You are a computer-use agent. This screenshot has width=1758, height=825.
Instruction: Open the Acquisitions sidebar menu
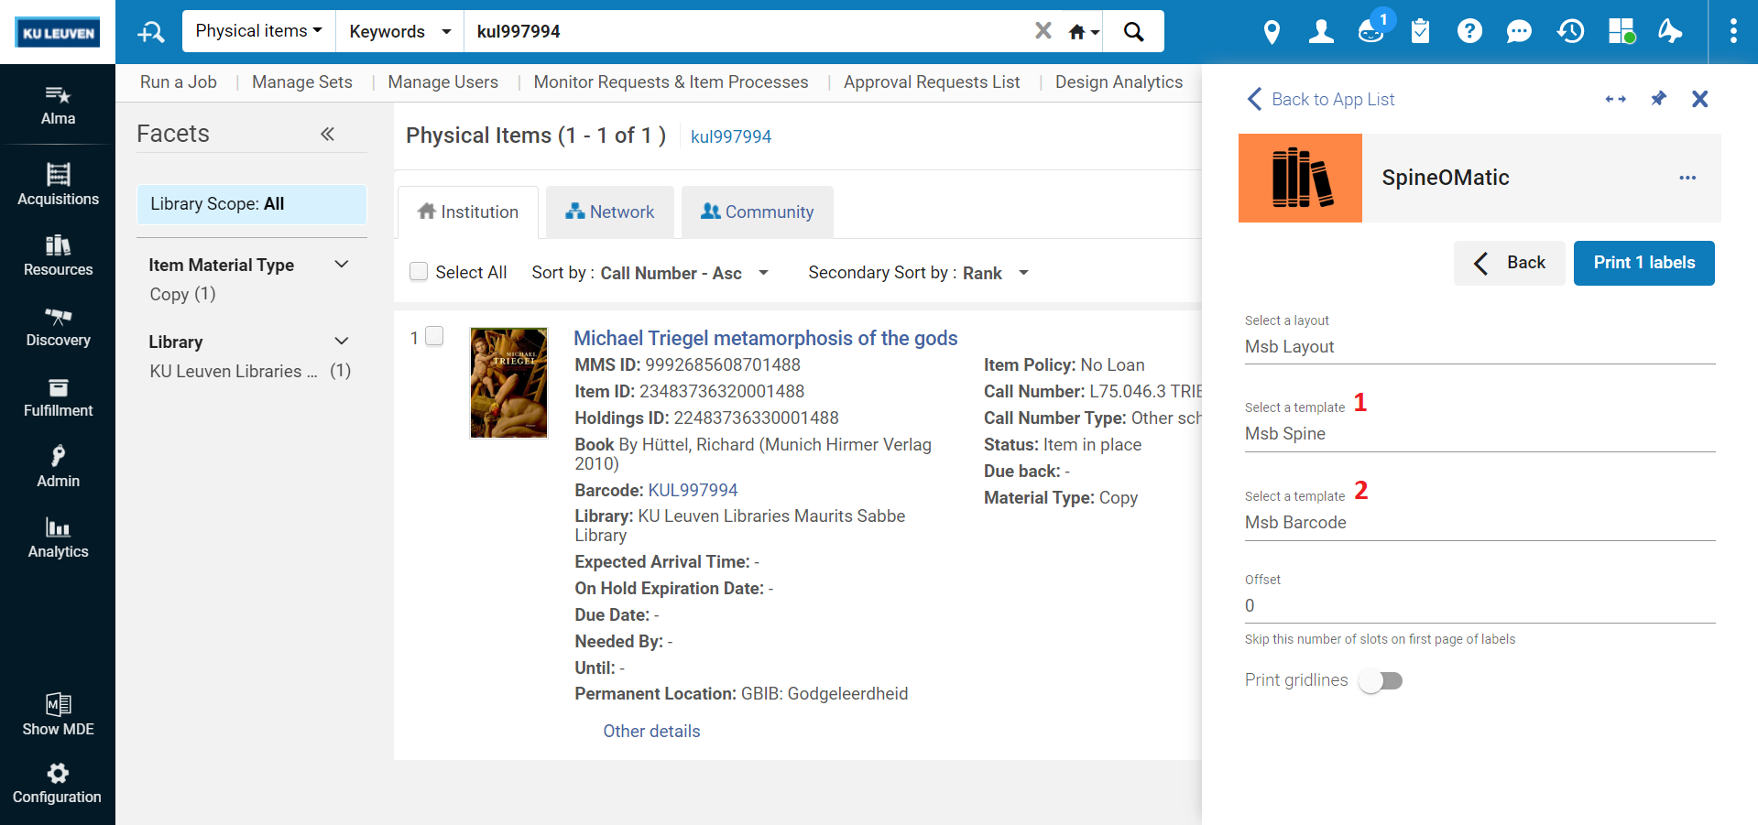[x=58, y=185]
